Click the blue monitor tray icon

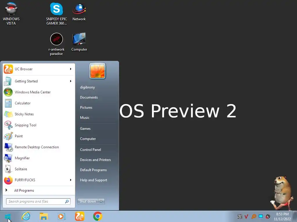261,216
